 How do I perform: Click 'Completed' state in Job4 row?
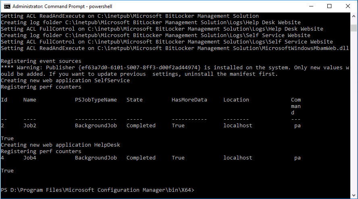click(x=141, y=158)
